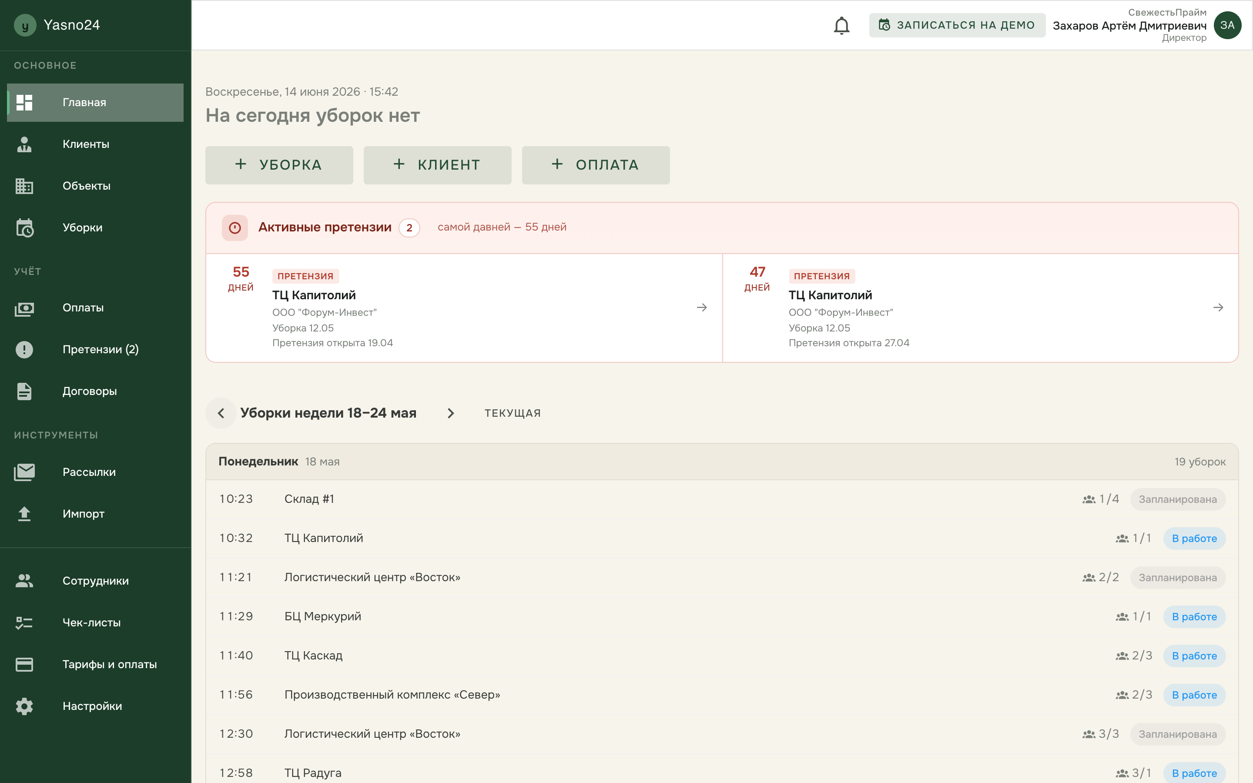Click the 19 уборок count

1199,462
